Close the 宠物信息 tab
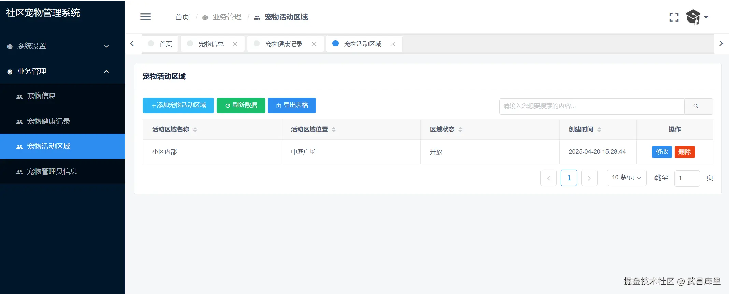This screenshot has width=729, height=294. pos(235,44)
